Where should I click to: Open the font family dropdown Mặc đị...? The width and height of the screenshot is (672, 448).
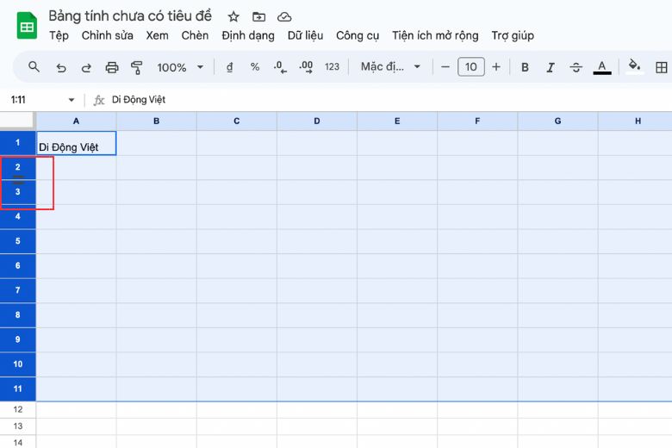(390, 67)
